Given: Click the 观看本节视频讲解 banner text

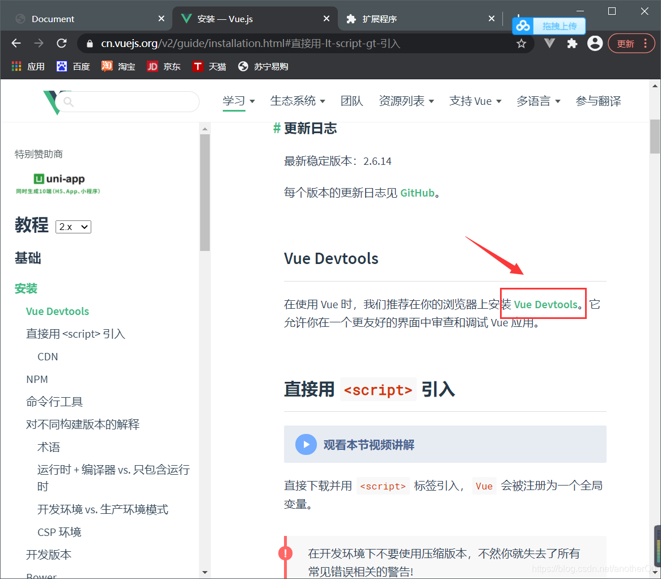Looking at the screenshot, I should tap(369, 445).
